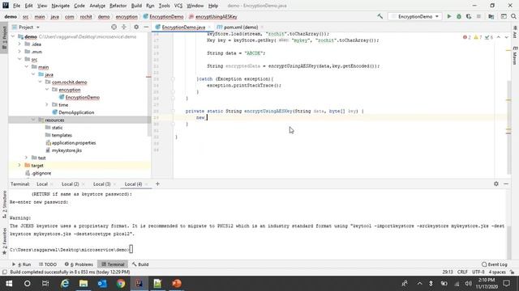Close the Local (4) terminal tab
519x291 pixels.
tap(147, 184)
